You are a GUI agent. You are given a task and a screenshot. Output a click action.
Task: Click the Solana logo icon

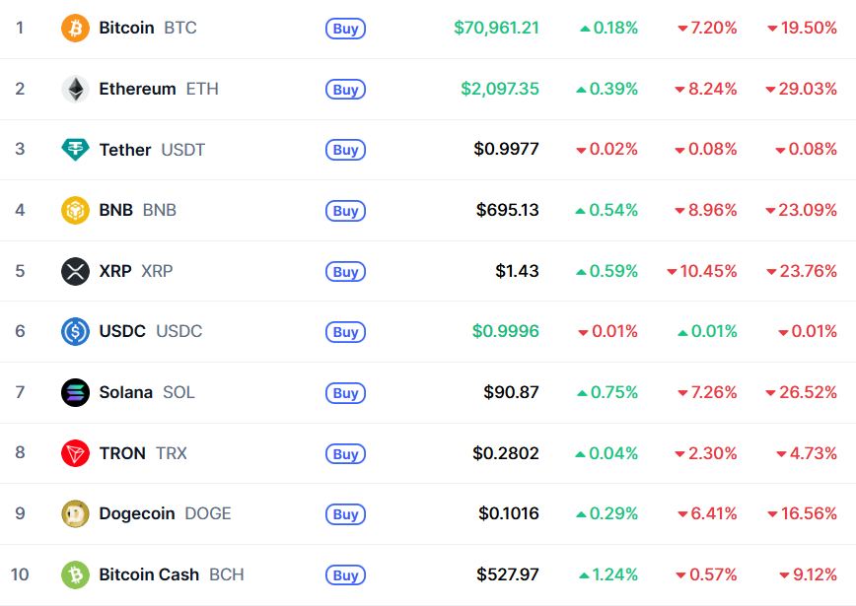point(75,393)
